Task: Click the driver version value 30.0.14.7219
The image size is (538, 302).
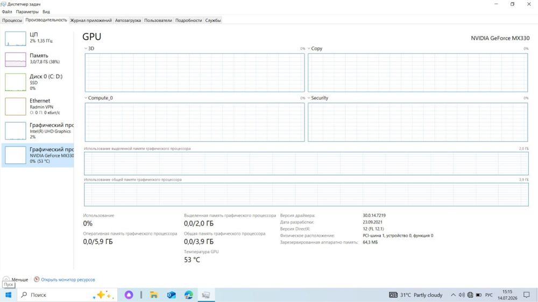Action: pos(374,216)
